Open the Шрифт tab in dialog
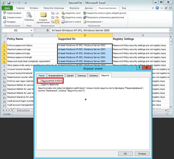Screen dimensions: 174x159 (70, 75)
